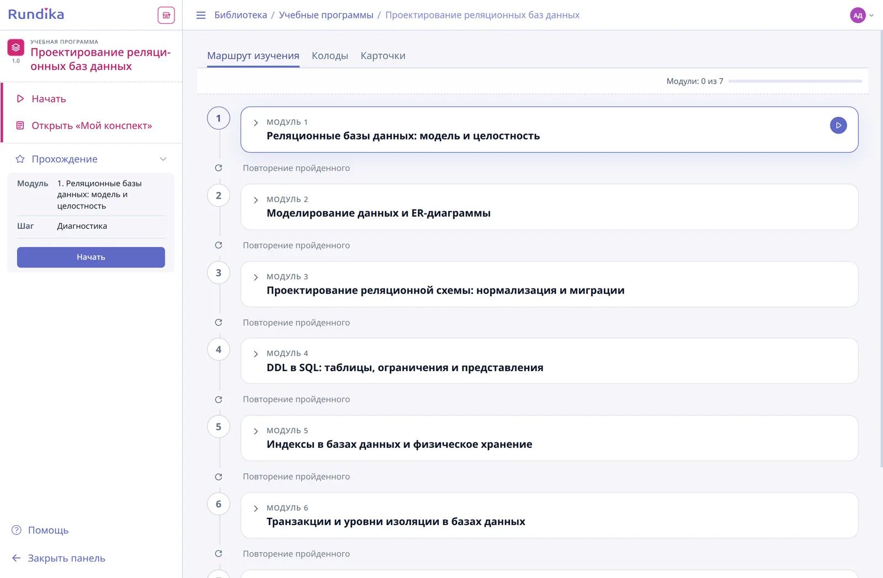Start module 1 with the play button
Screen dimensions: 883x578
[x=838, y=125]
